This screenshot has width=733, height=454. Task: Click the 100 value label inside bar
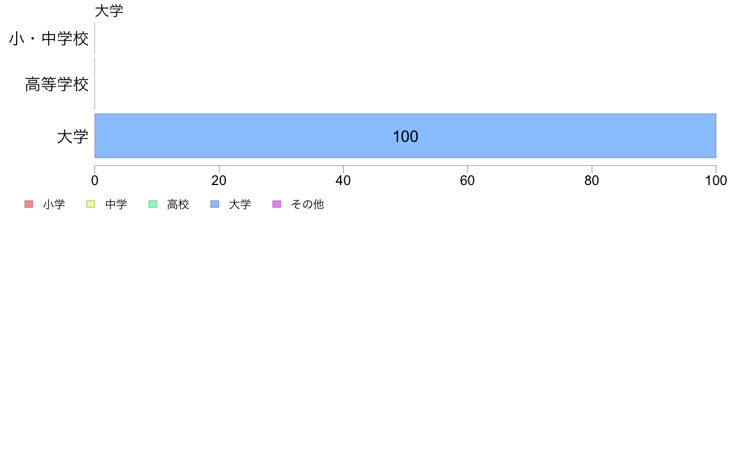[405, 136]
